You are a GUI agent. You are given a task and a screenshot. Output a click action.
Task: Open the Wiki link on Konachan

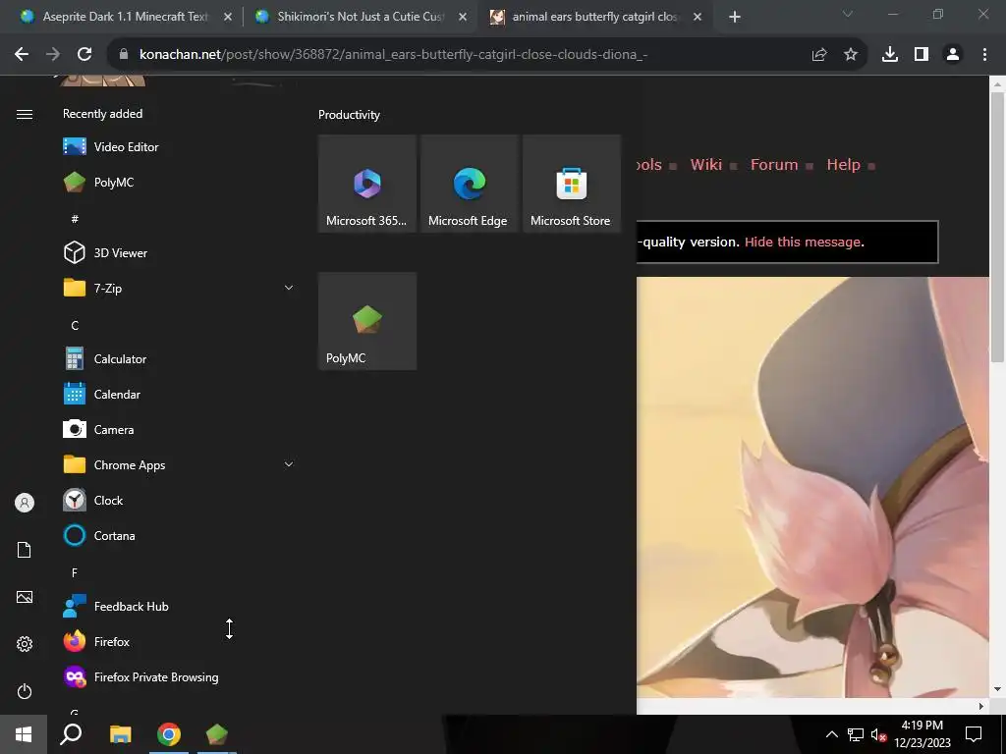[x=705, y=165]
